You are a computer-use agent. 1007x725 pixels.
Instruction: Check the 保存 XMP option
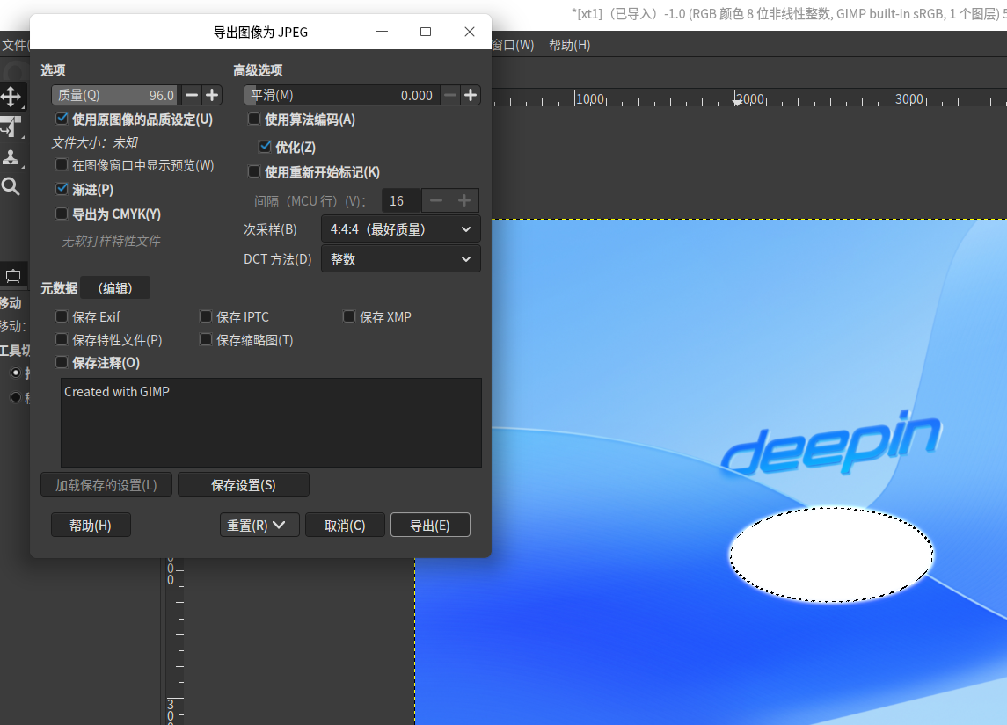[x=349, y=316]
